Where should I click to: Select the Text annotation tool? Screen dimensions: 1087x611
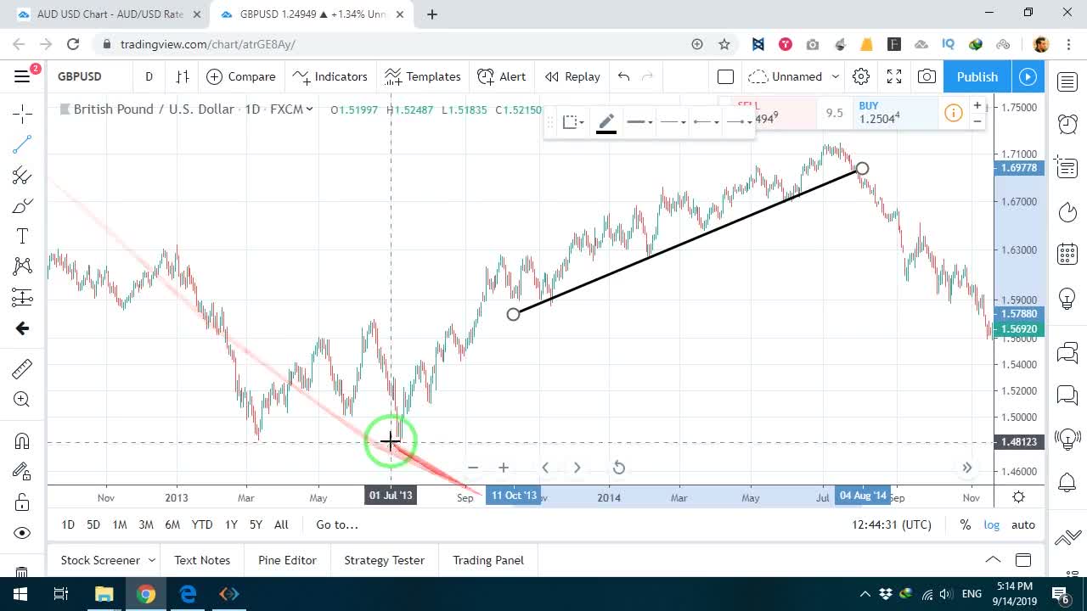22,236
